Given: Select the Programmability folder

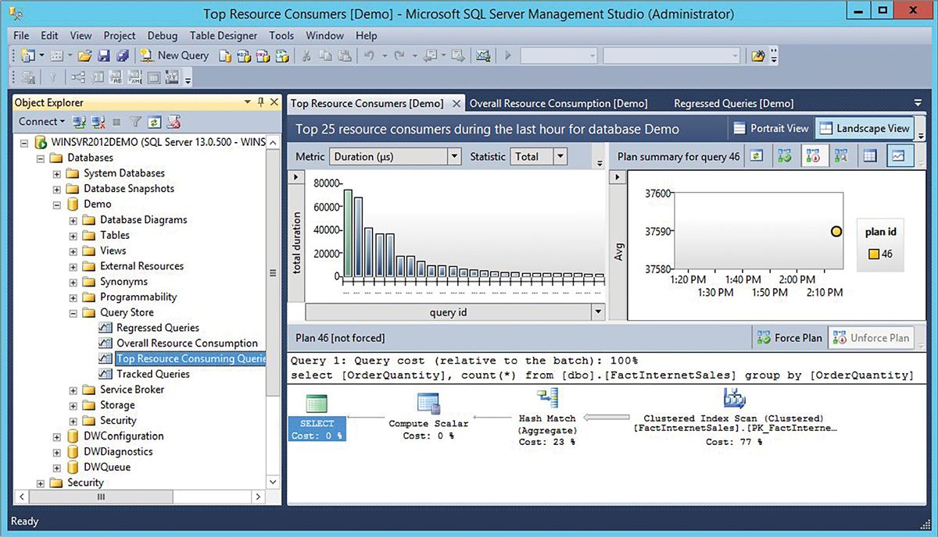Looking at the screenshot, I should (138, 297).
